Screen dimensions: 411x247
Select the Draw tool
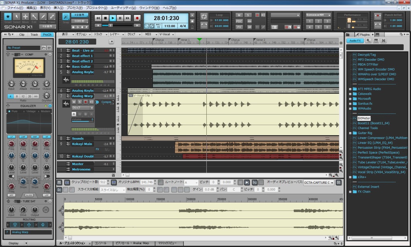pyautogui.click(x=43, y=16)
